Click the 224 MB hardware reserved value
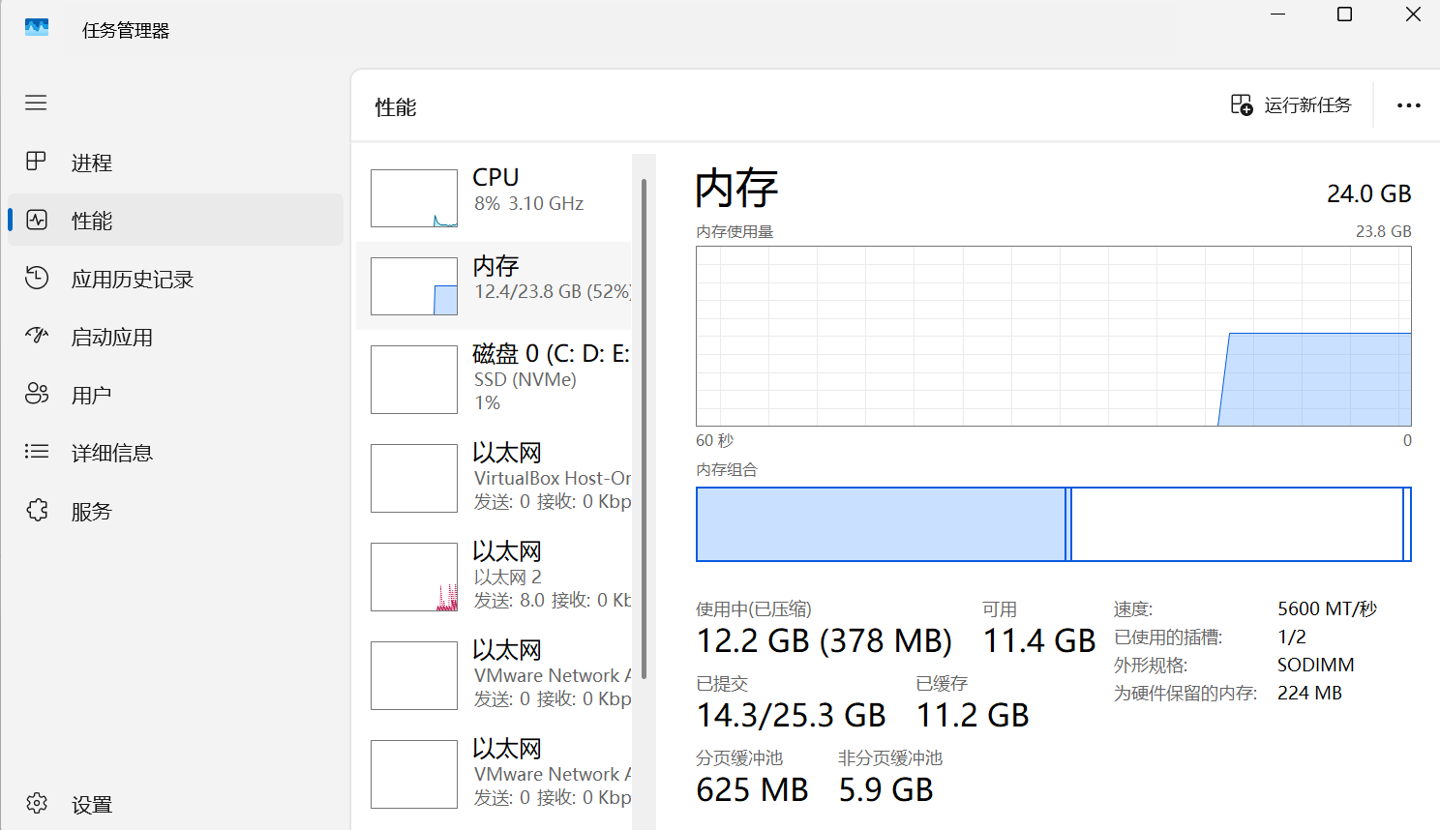 [1309, 693]
